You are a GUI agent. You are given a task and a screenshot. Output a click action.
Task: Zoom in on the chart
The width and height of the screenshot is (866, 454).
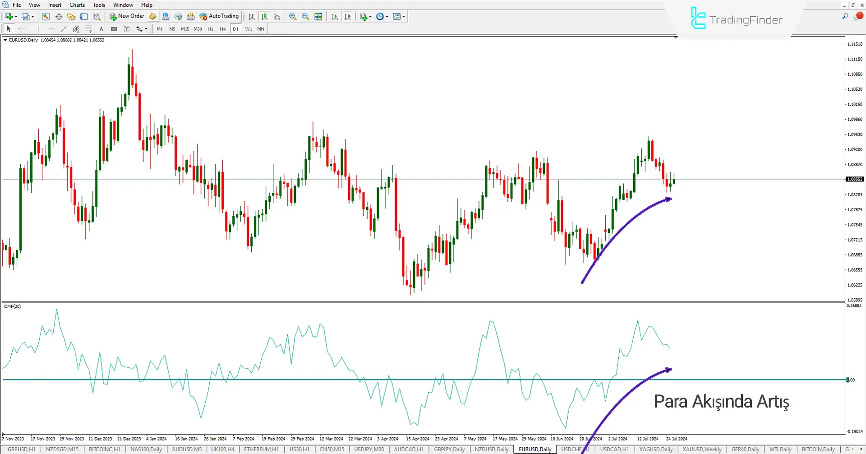293,16
